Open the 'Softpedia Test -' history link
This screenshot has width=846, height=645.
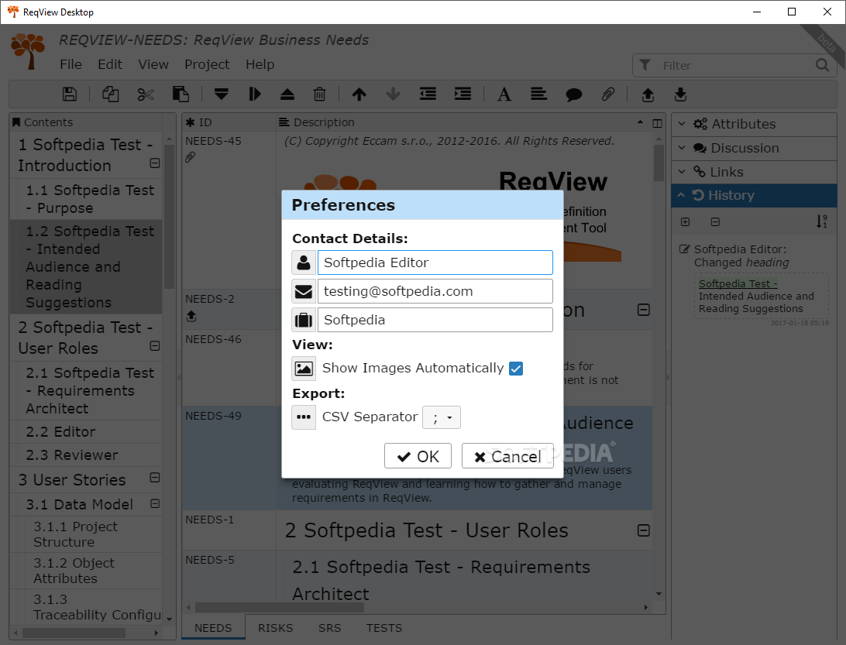click(x=738, y=283)
